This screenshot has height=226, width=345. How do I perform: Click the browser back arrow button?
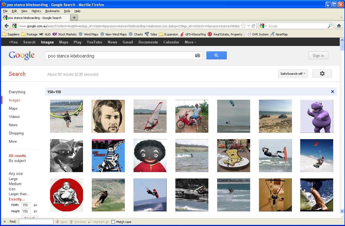[x=7, y=26]
